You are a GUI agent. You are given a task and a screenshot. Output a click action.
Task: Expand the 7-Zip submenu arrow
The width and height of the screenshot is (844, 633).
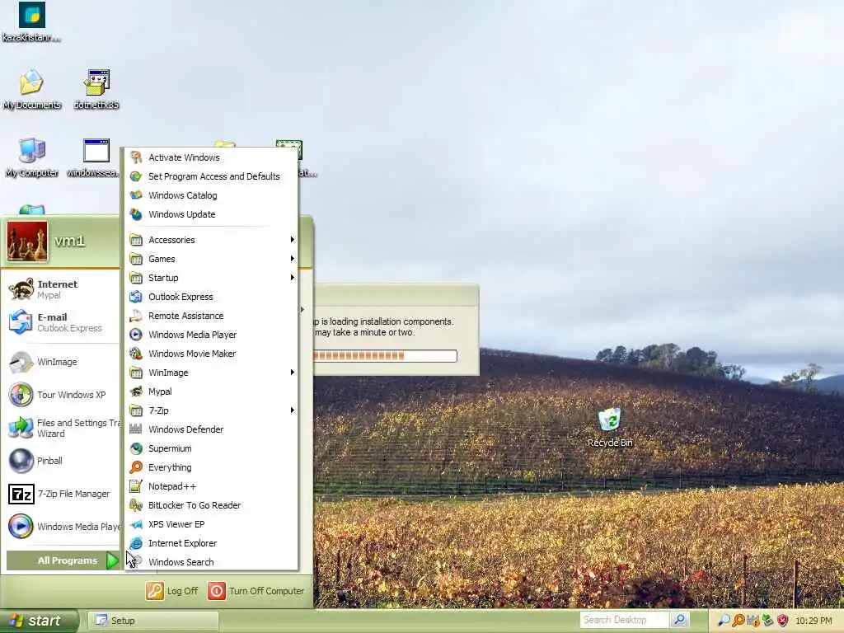(293, 410)
